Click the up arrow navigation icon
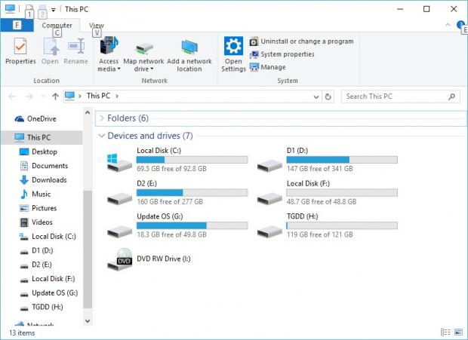 pyautogui.click(x=55, y=96)
